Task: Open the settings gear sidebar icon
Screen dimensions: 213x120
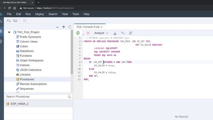Action: click(x=1, y=41)
